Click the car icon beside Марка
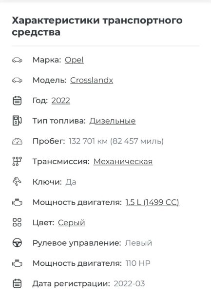Viewport: 211px width, 299px height. [x=17, y=60]
